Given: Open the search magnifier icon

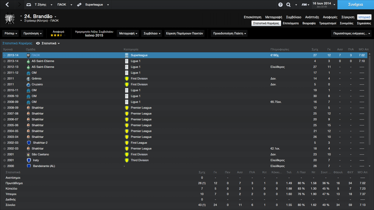Looking at the screenshot, I should (288, 5).
